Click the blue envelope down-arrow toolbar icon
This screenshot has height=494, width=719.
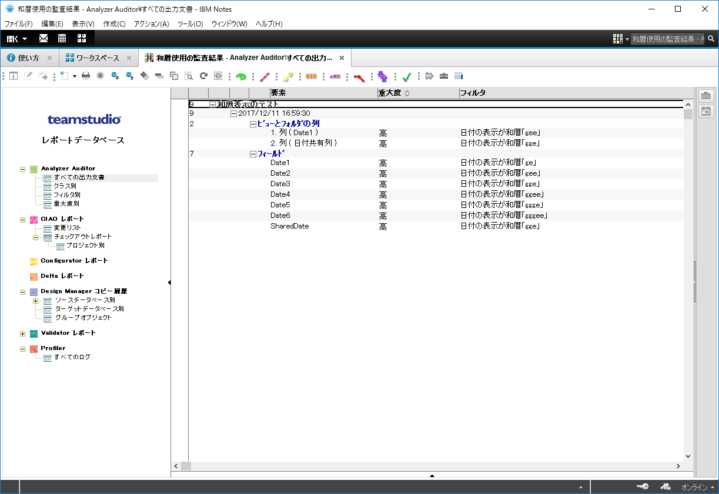click(115, 76)
